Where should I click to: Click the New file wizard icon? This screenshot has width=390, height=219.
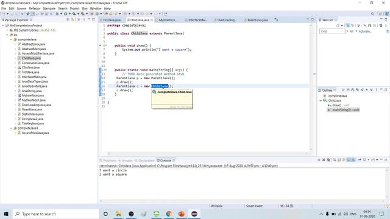point(3,14)
